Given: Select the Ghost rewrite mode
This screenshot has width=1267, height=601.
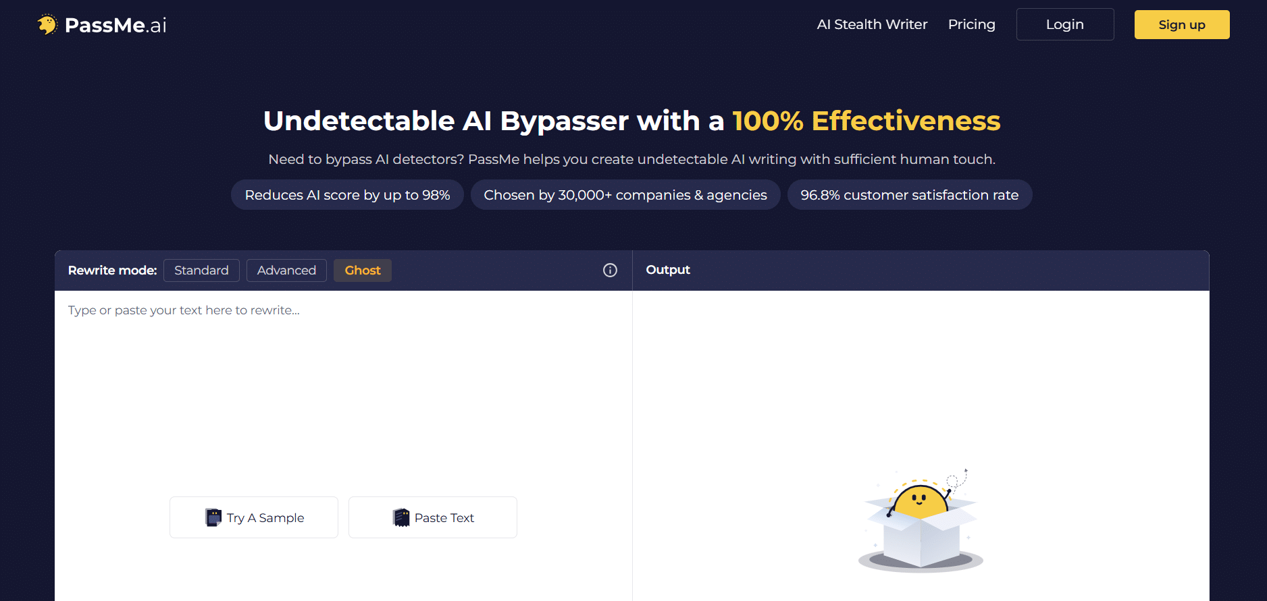Looking at the screenshot, I should 363,270.
